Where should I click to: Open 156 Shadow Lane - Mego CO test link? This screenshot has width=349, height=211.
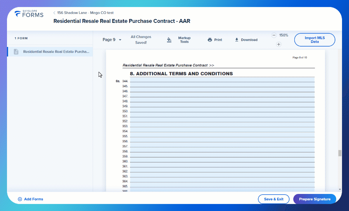click(85, 13)
